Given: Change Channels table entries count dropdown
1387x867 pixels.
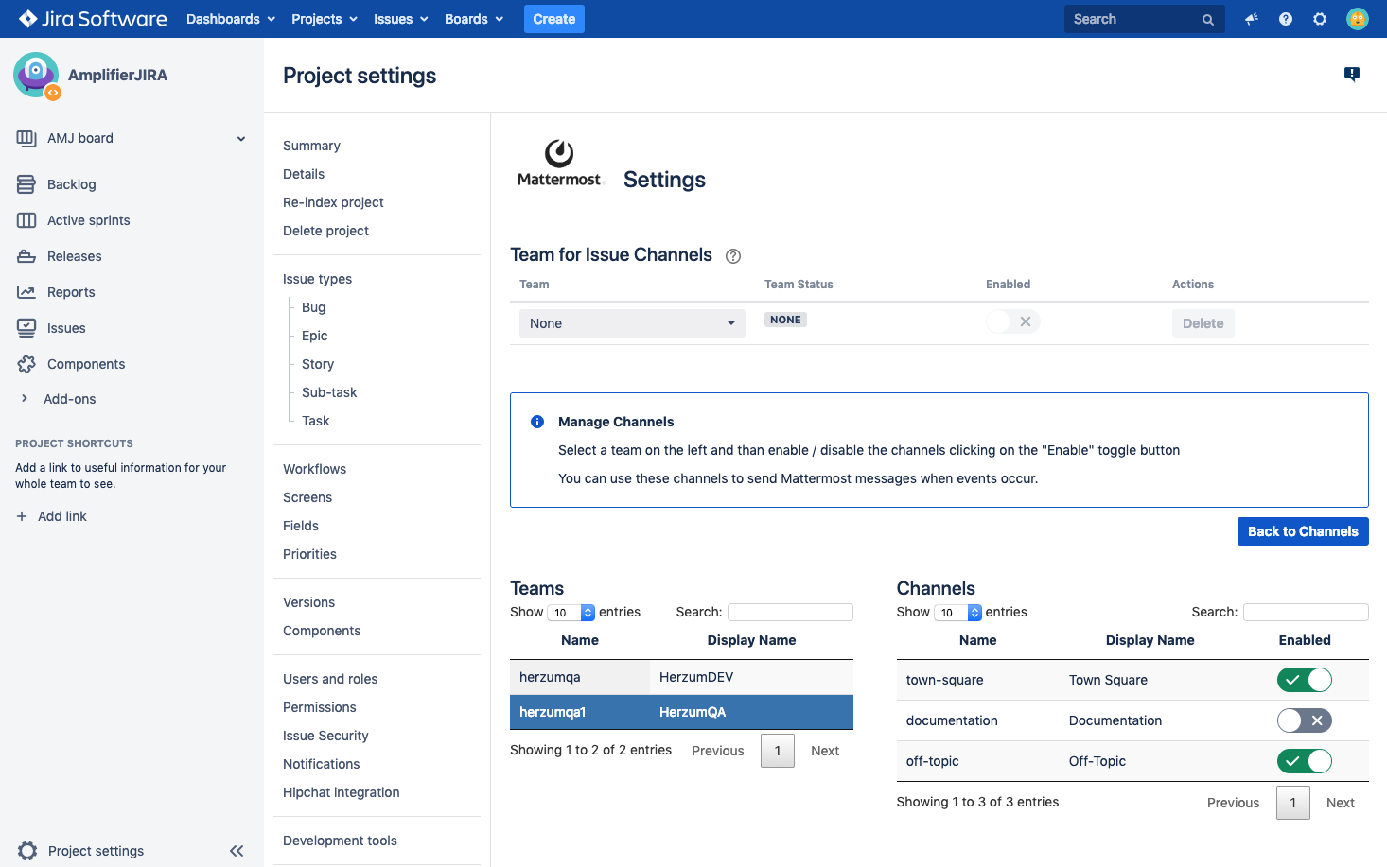Looking at the screenshot, I should 957,613.
